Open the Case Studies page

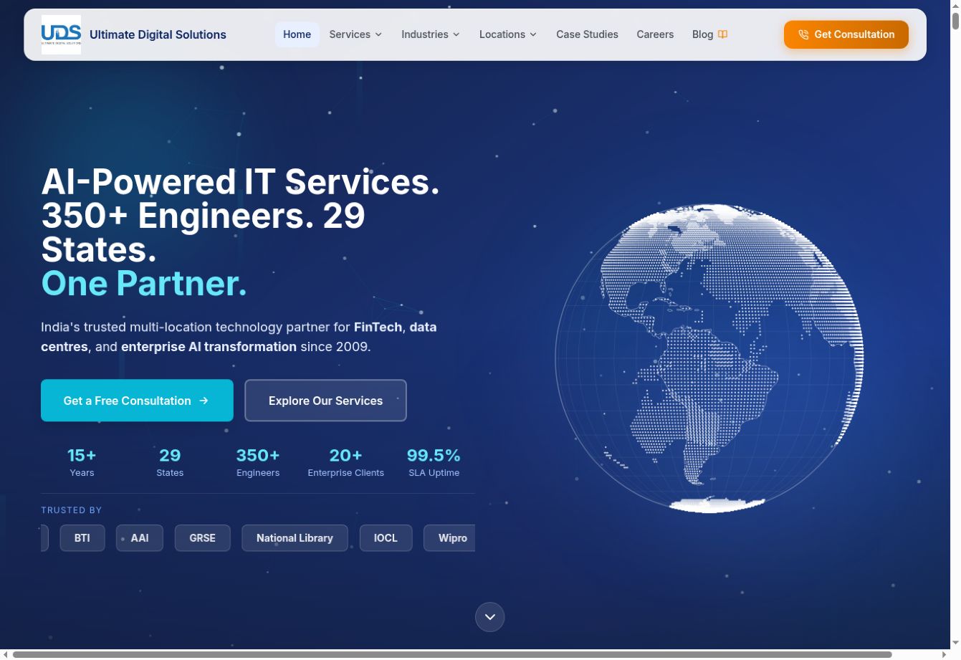pos(587,34)
